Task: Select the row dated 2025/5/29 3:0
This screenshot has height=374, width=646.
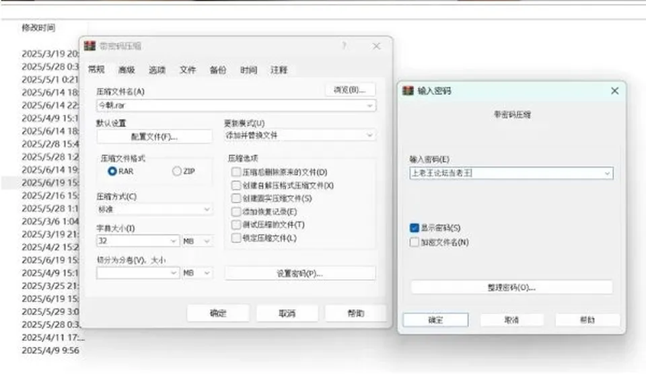Action: point(50,311)
